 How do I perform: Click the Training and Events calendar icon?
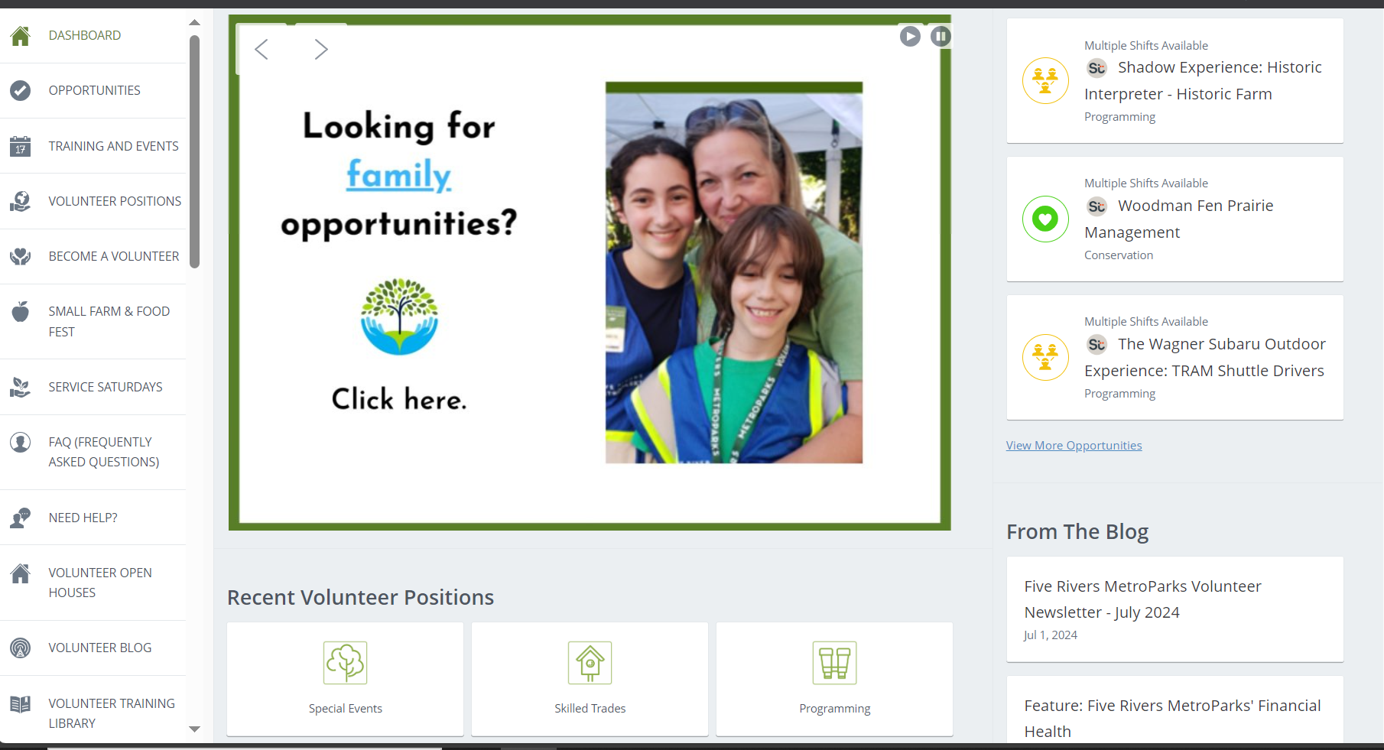(x=21, y=145)
